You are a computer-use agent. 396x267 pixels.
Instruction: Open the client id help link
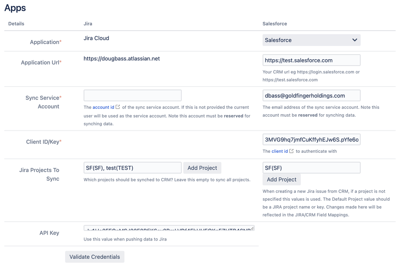[279, 151]
